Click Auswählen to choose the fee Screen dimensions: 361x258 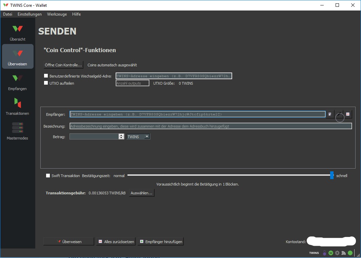tap(141, 193)
